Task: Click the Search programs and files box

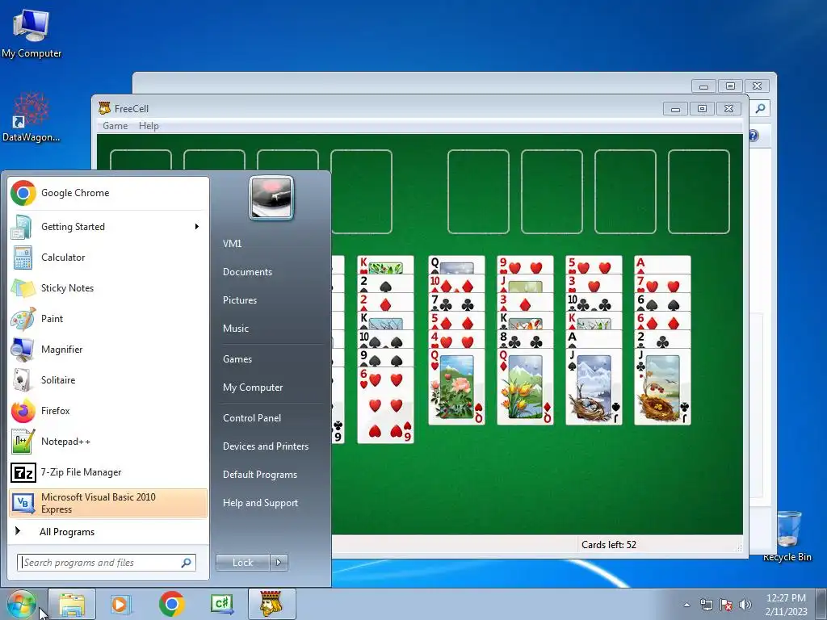Action: pyautogui.click(x=106, y=563)
